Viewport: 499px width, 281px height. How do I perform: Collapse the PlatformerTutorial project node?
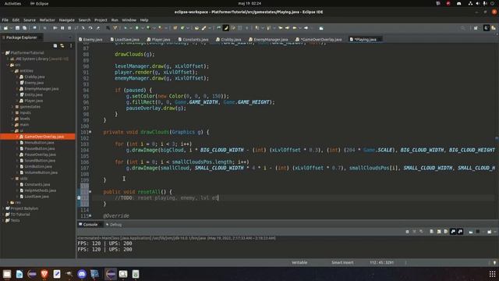3,53
